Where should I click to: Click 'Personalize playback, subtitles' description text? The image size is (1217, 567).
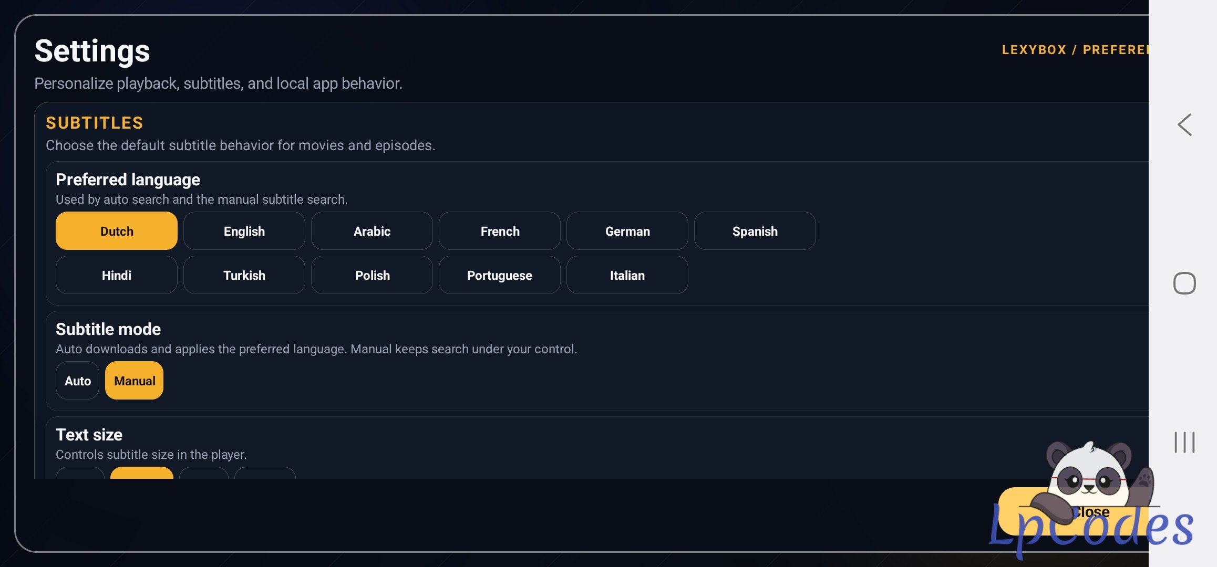pyautogui.click(x=218, y=83)
